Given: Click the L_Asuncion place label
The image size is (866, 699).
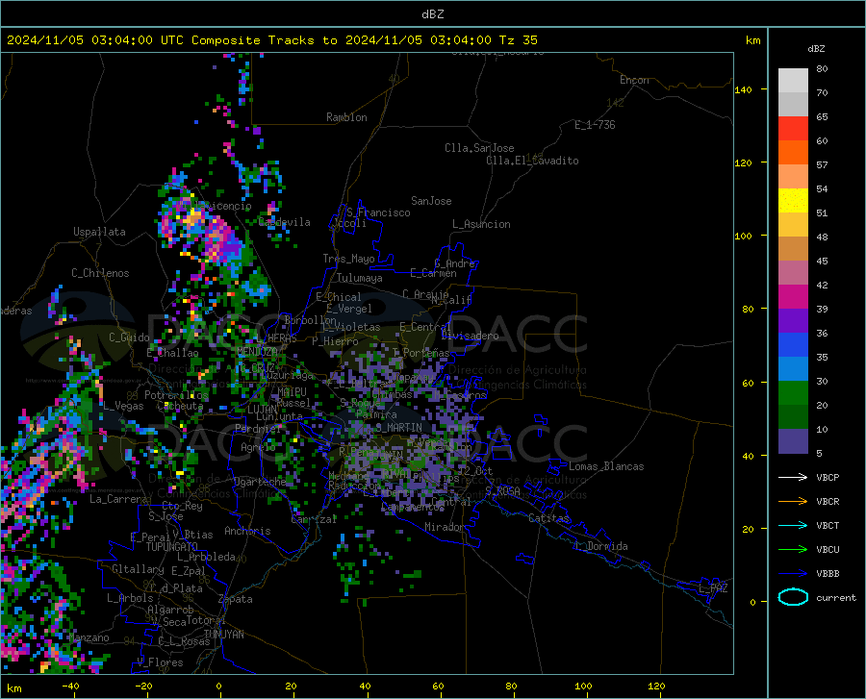Looking at the screenshot, I should [x=481, y=224].
